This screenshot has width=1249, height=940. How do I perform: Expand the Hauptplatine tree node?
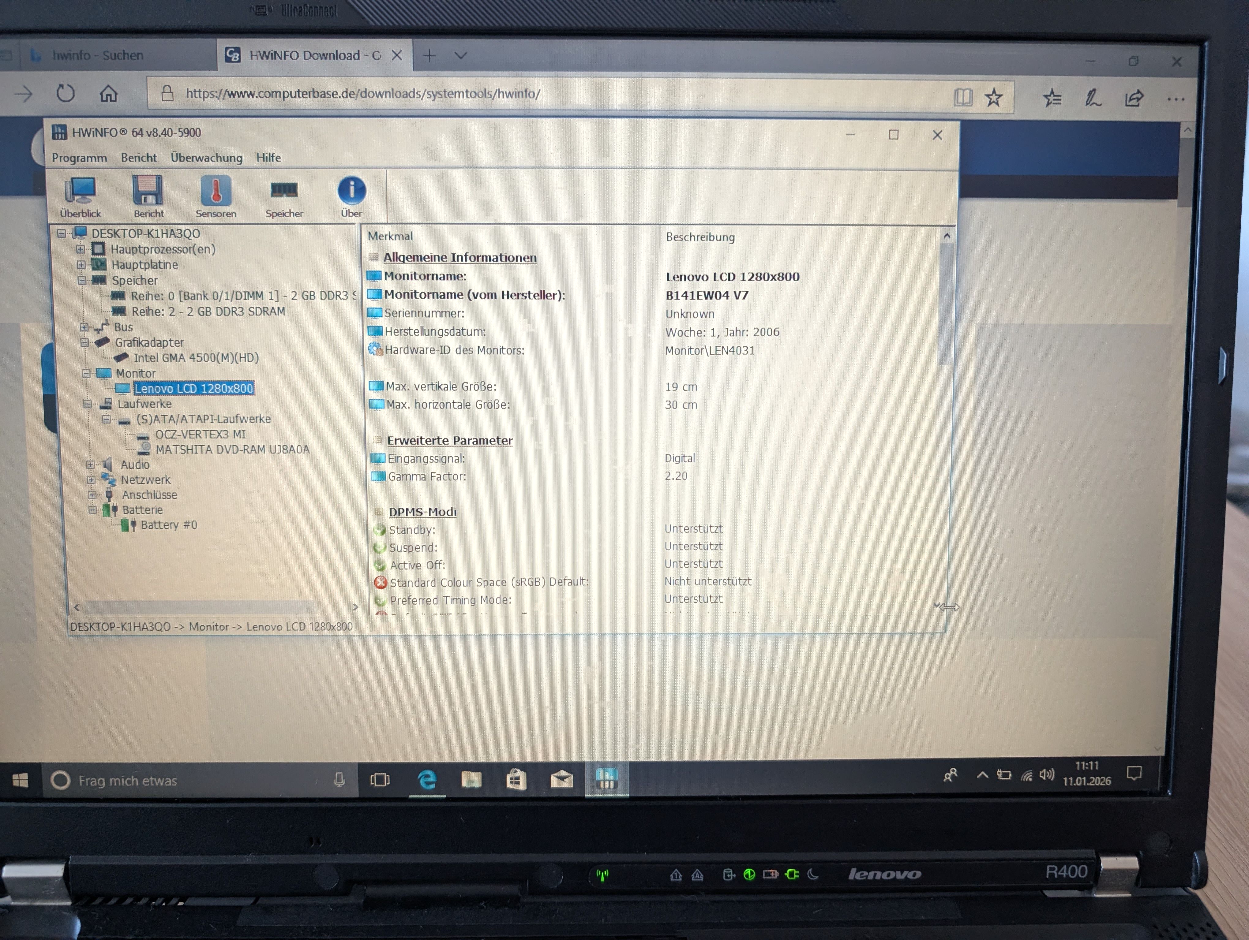pos(81,265)
